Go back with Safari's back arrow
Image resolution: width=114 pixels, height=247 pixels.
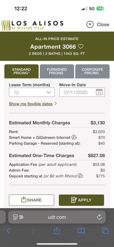tap(9, 231)
